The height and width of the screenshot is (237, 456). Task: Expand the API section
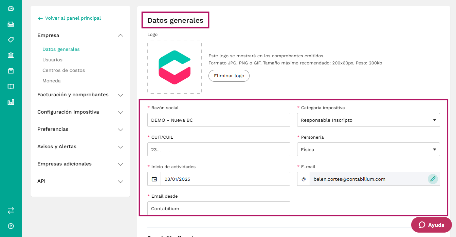(x=80, y=181)
